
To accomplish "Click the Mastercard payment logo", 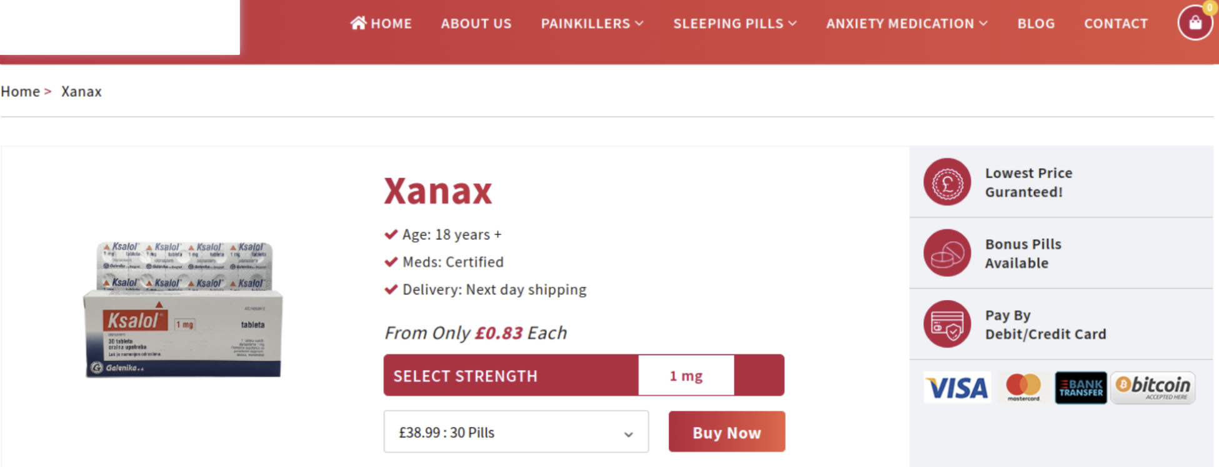I will tap(1023, 388).
